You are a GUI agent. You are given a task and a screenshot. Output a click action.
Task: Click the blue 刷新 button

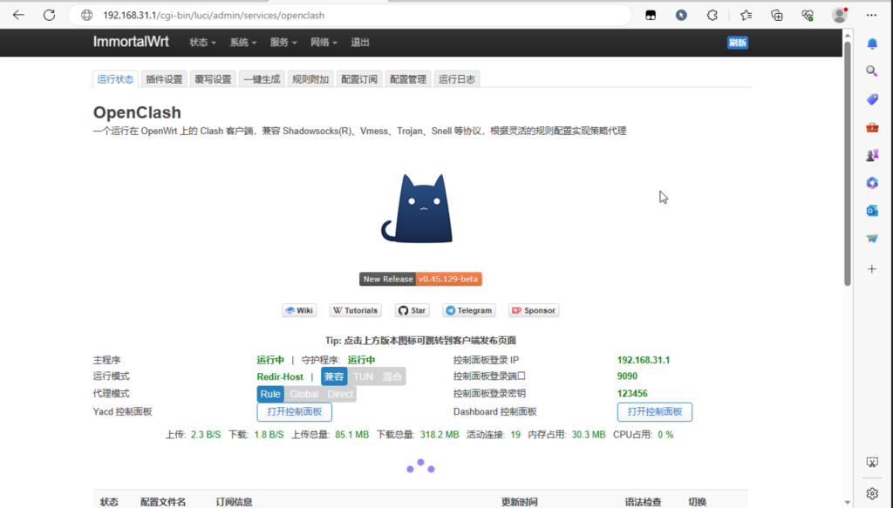738,43
